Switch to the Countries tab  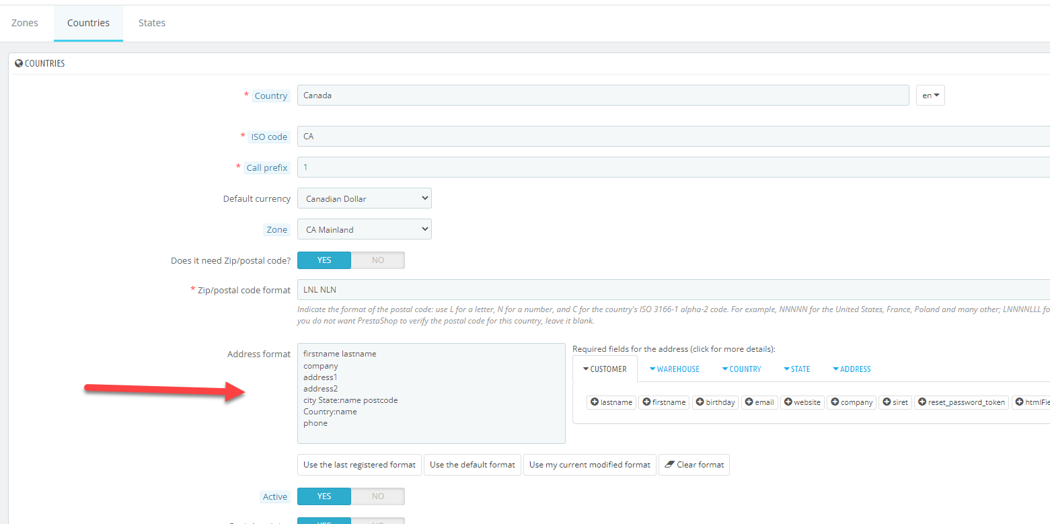(88, 23)
